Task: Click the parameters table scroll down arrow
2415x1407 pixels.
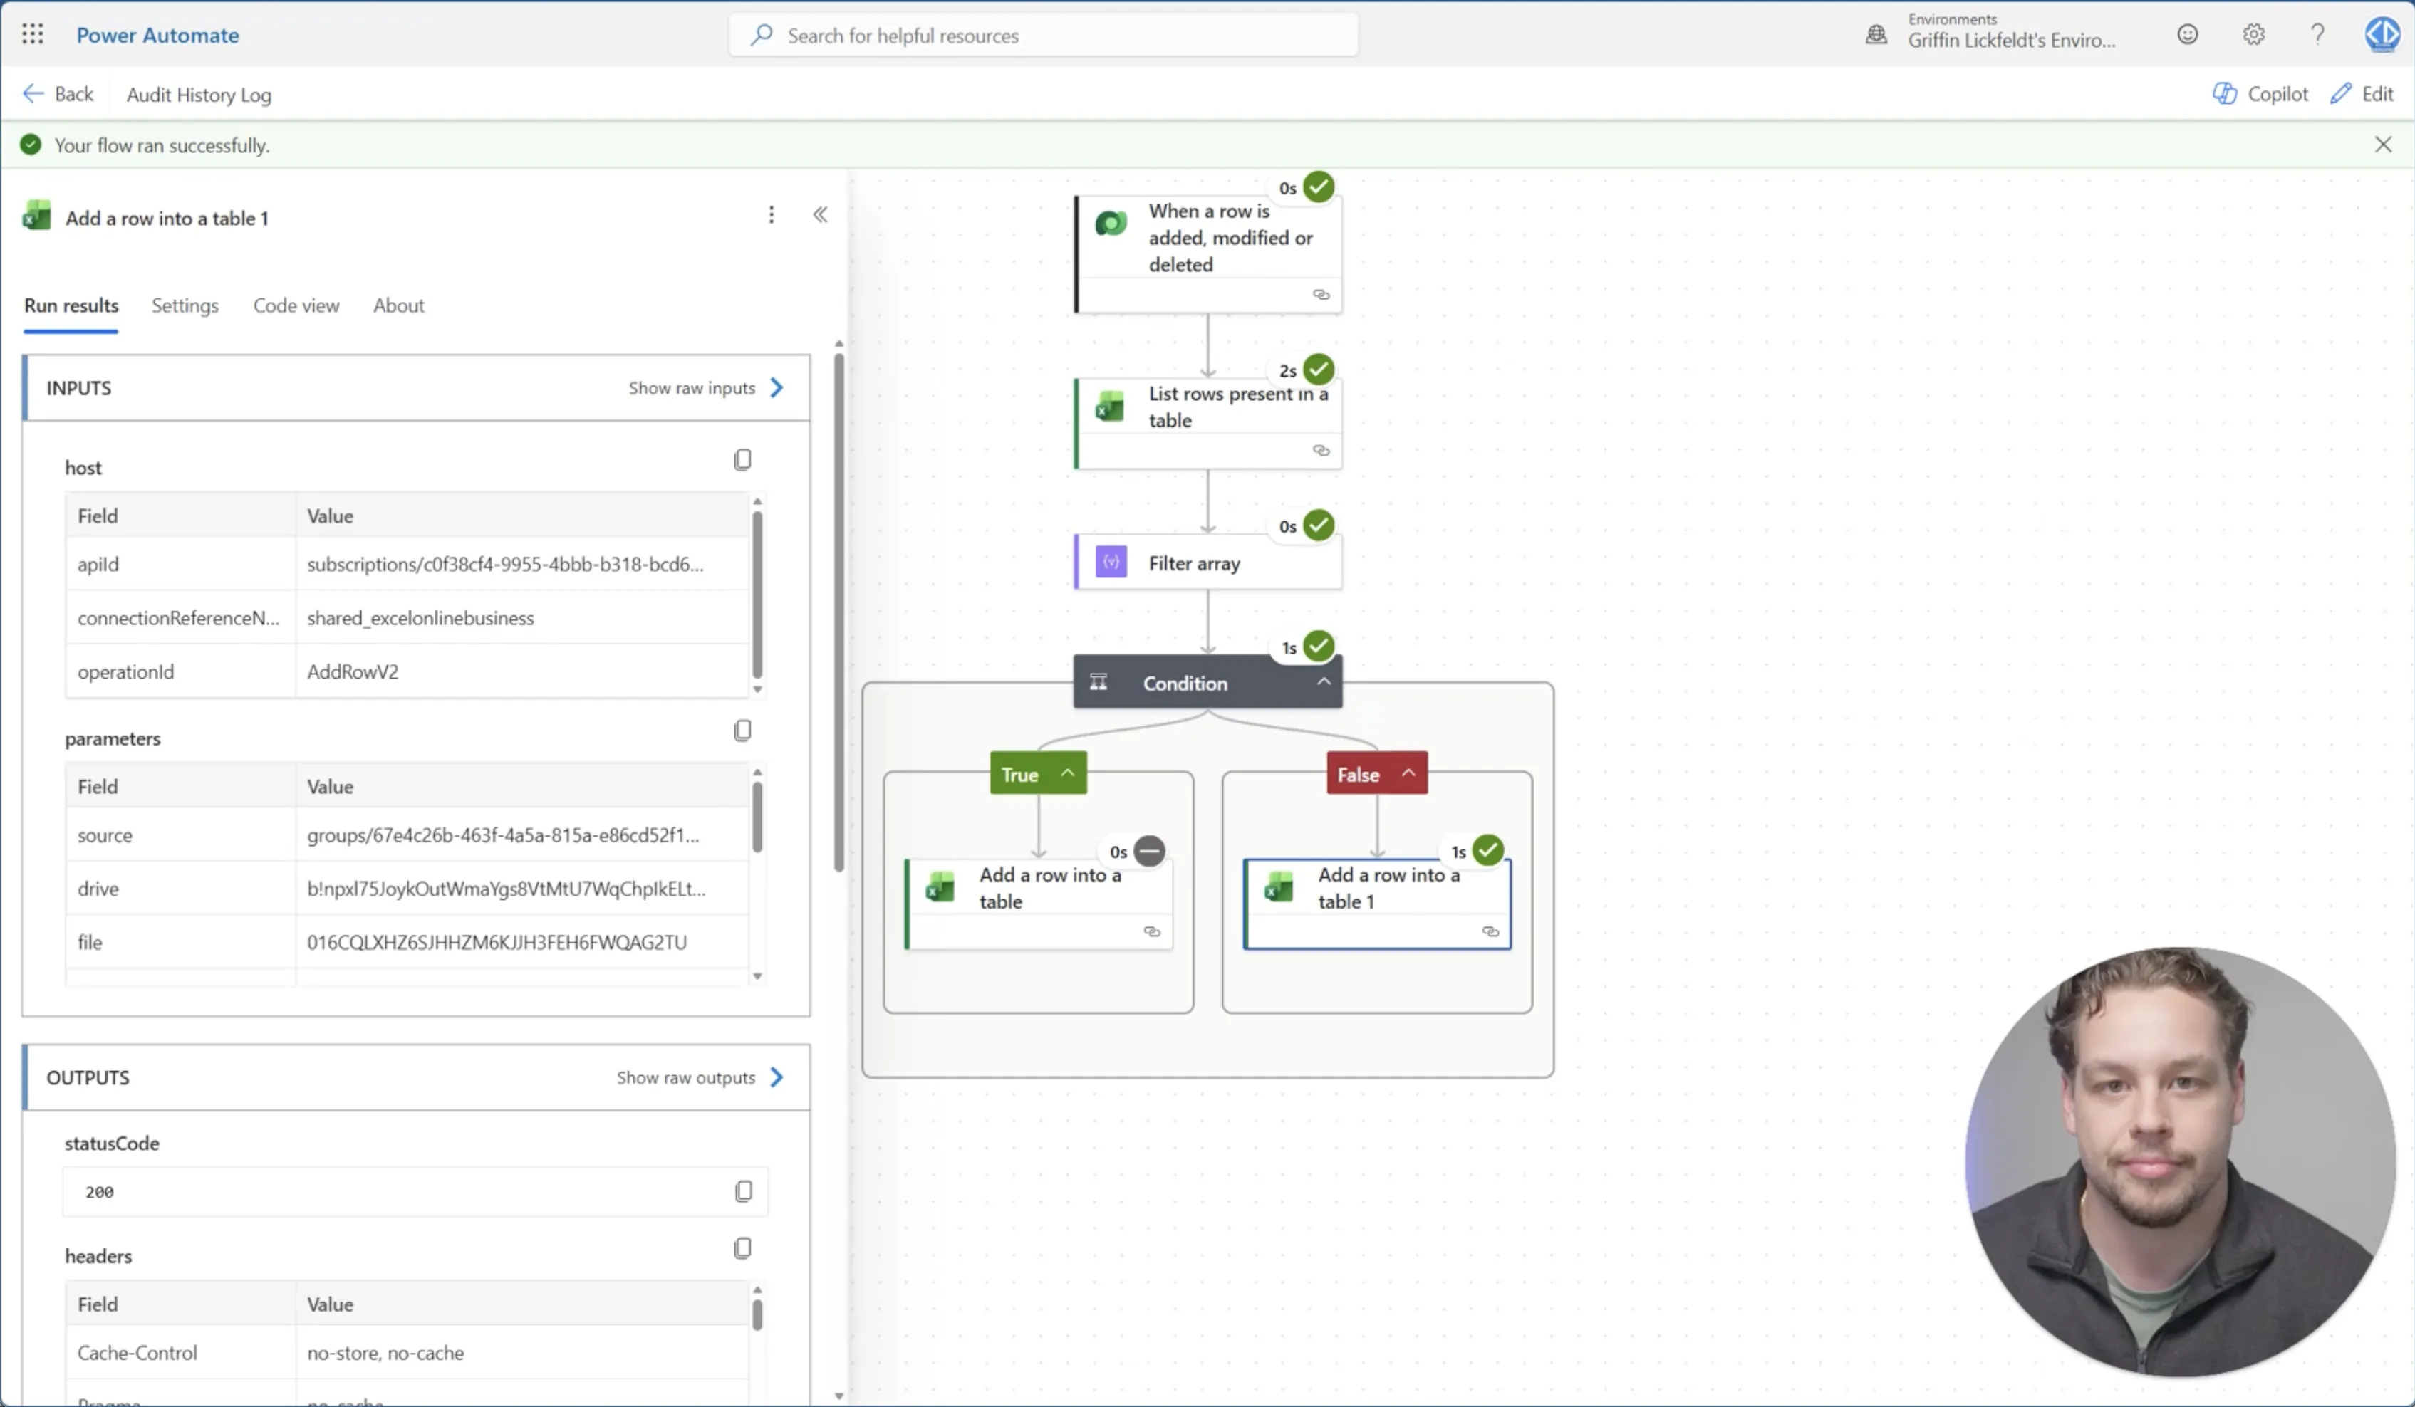Action: click(x=757, y=976)
